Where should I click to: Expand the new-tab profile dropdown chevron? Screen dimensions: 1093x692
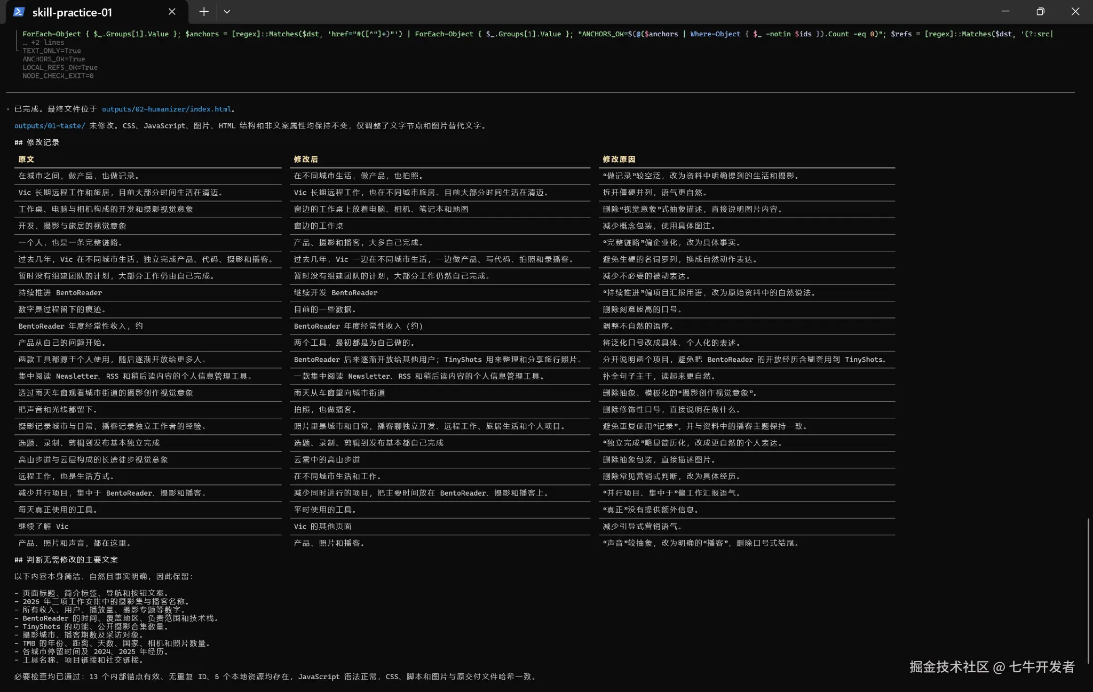click(x=227, y=12)
